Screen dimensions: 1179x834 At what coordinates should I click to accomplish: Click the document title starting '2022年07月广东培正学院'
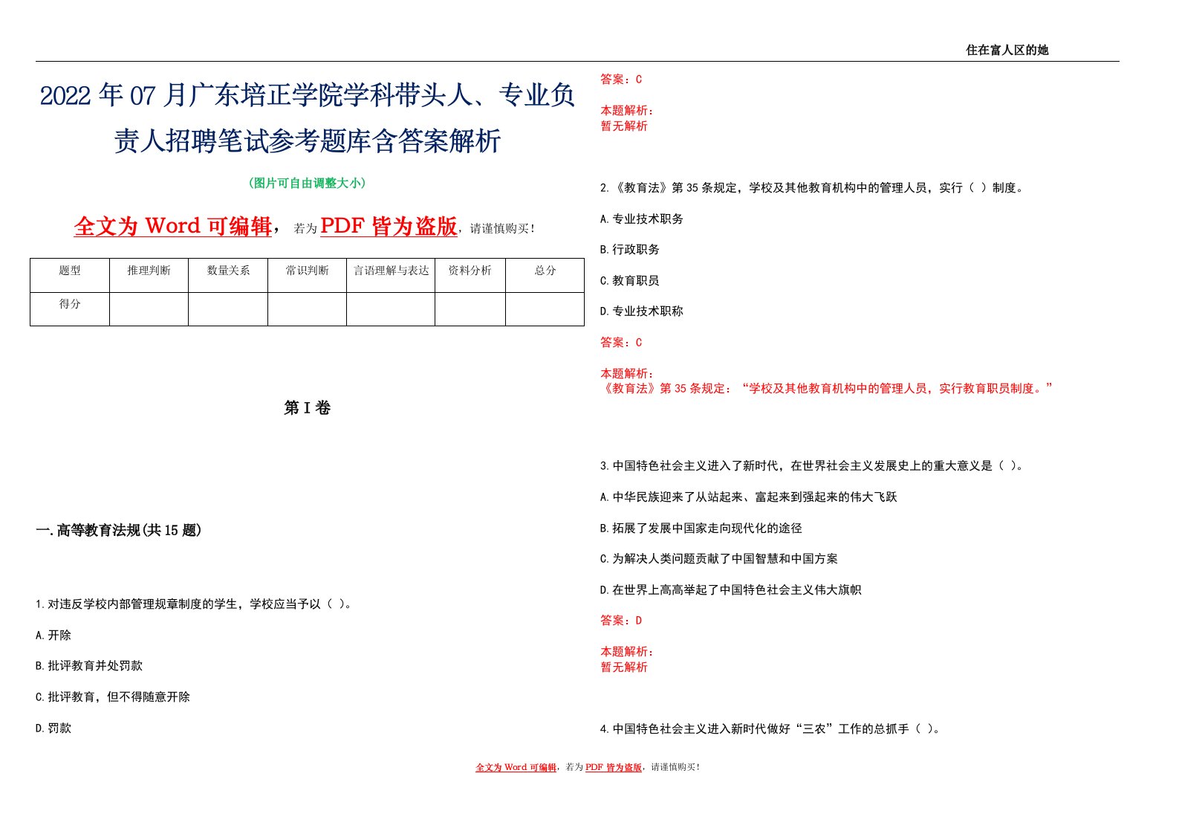(x=307, y=118)
